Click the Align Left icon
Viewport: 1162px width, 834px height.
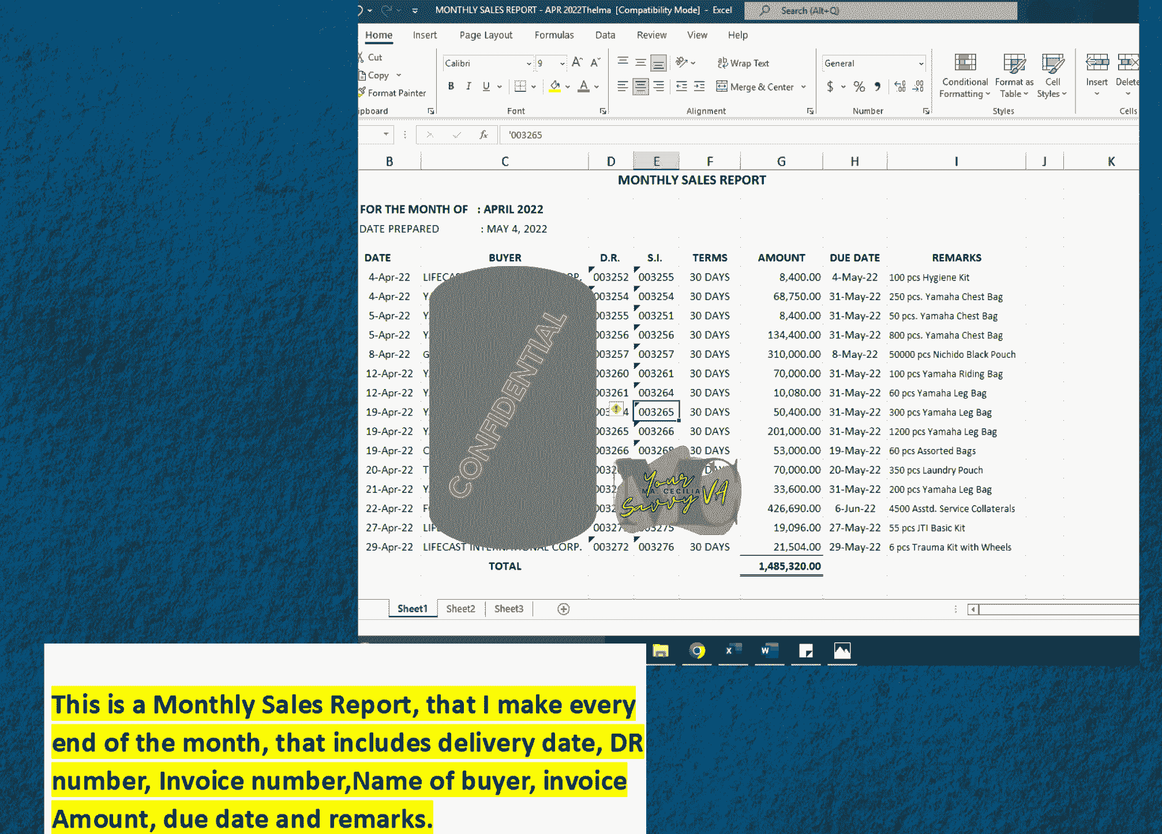tap(623, 87)
